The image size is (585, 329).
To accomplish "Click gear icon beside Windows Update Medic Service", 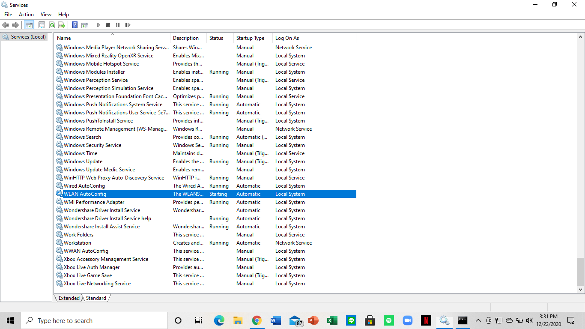I will (x=60, y=170).
